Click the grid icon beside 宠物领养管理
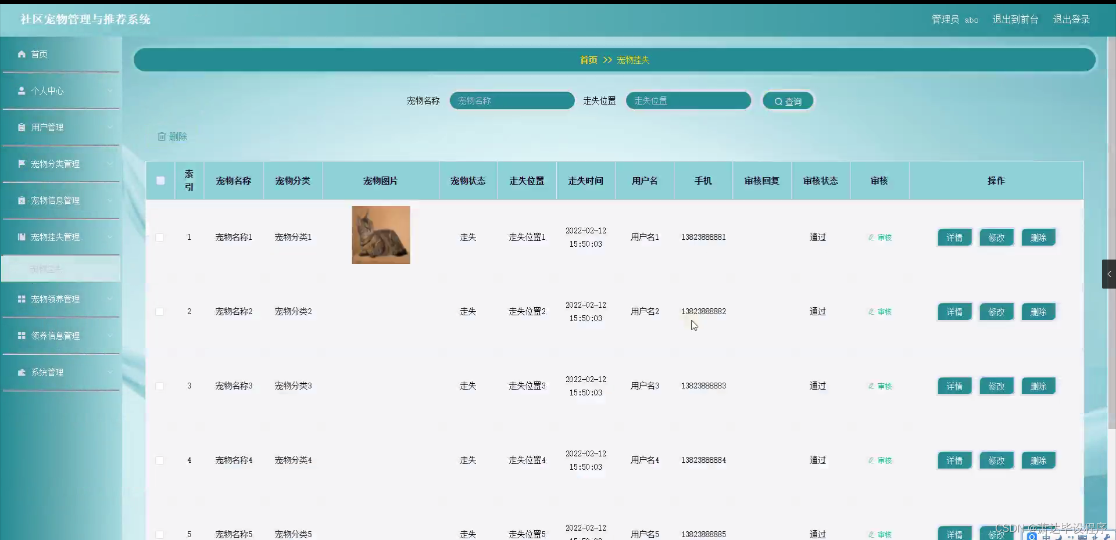Viewport: 1116px width, 540px height. coord(22,299)
